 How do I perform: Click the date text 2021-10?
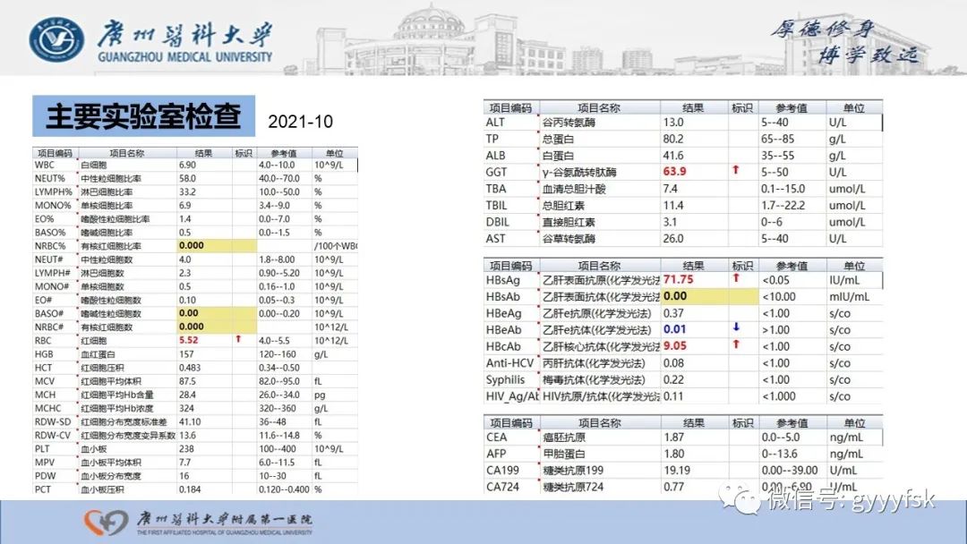tap(300, 122)
